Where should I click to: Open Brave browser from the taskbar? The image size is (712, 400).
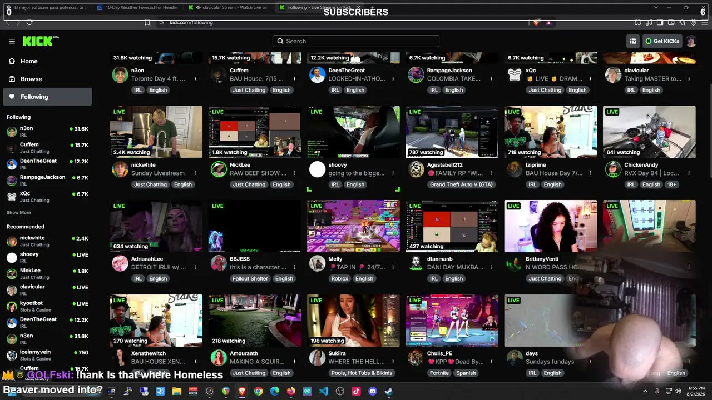242,391
